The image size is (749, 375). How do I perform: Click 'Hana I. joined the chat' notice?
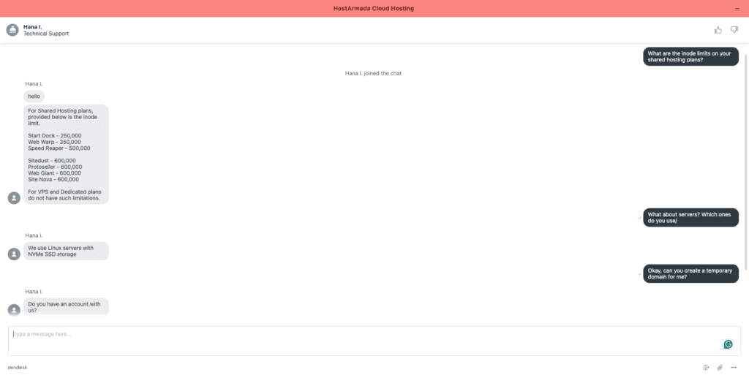(x=373, y=74)
